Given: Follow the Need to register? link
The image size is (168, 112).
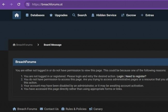Looking at the screenshot, I should [136, 76].
